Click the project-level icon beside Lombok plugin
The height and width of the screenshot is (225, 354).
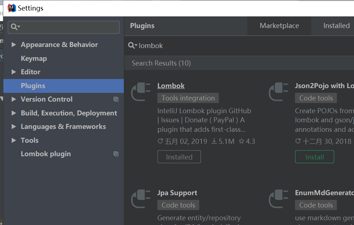(x=116, y=154)
